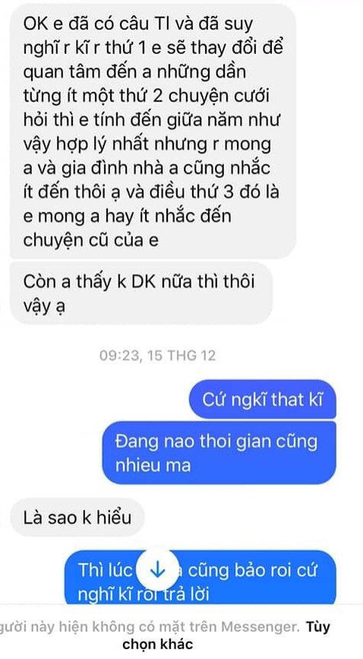
Task: Tap the text 'chuyện cũ của e'
Action: 91,241
